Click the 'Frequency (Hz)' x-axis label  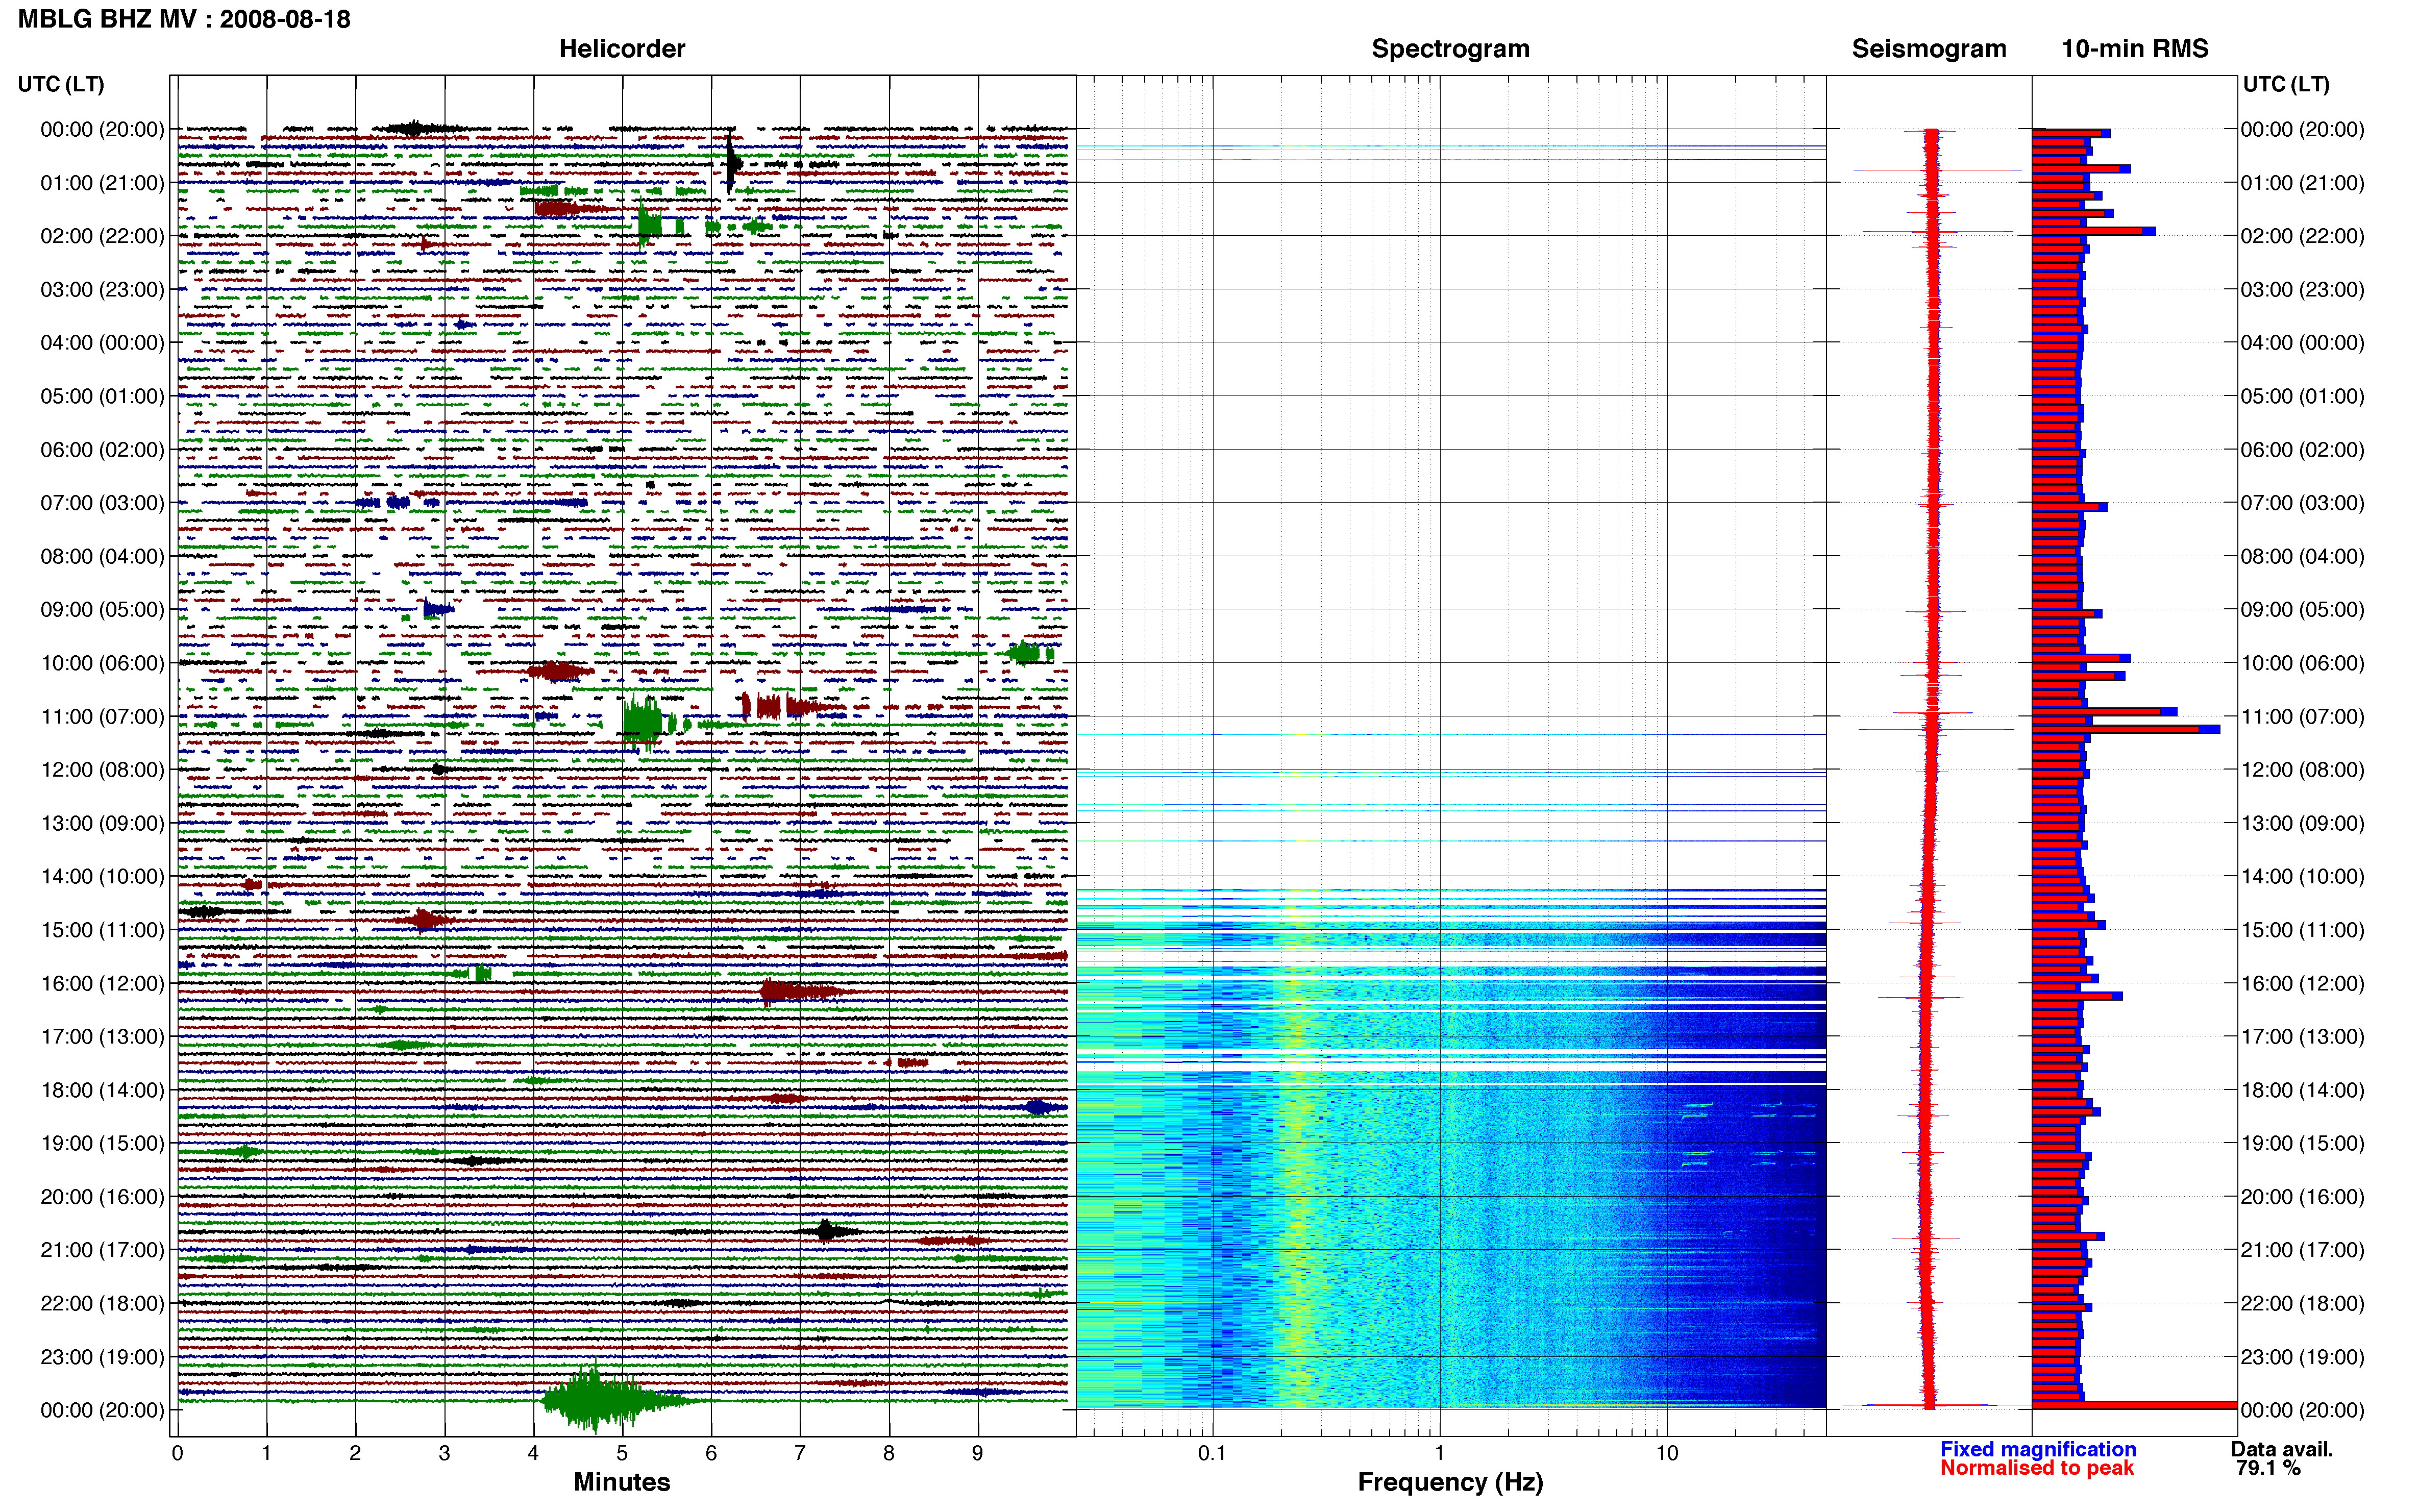point(1450,1482)
